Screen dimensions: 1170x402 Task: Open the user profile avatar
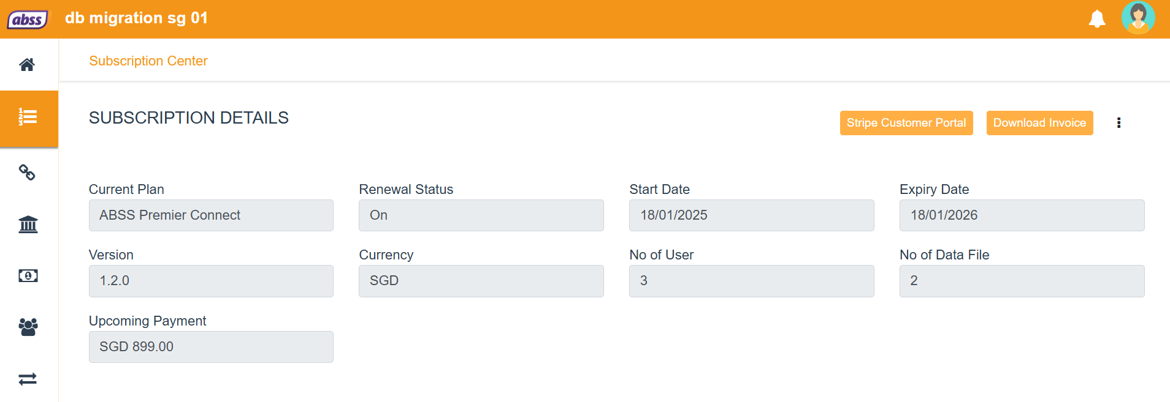point(1138,18)
